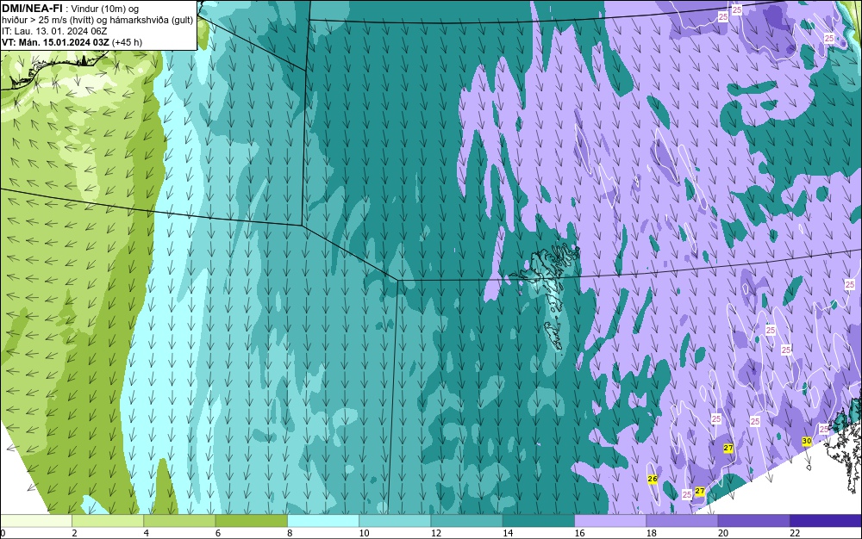Select the 'hviður > 25 m/s (hvítt)' text line
Screen dimensions: 862x539
49,20
